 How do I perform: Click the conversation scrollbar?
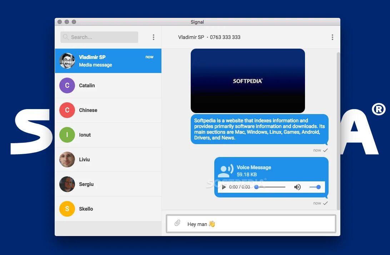(x=338, y=131)
